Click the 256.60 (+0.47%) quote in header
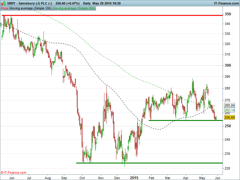240x180 pixels. coord(67,3)
